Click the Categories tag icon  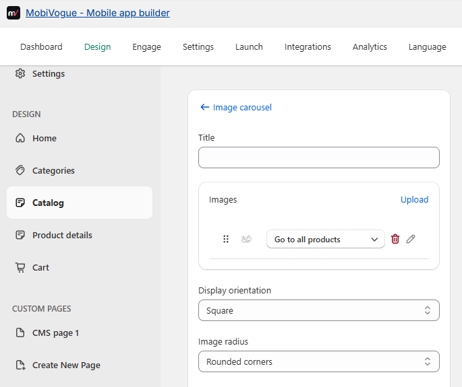pos(20,170)
